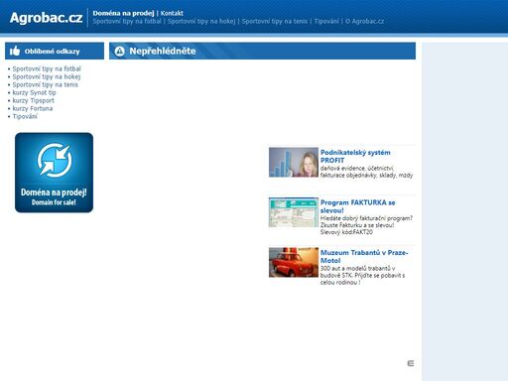Open the Kontakt header link
508x381 pixels.
(x=172, y=13)
